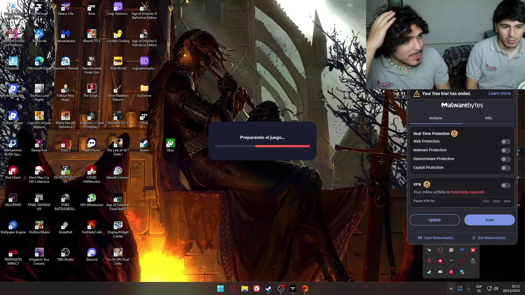Open Steam from the taskbar
This screenshot has height=295, width=525.
[x=268, y=288]
